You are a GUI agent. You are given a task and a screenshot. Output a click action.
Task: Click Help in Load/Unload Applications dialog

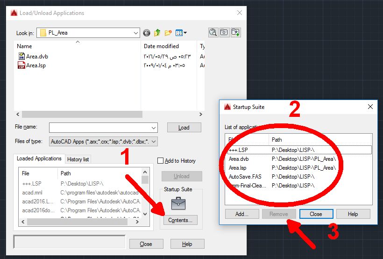(x=187, y=244)
